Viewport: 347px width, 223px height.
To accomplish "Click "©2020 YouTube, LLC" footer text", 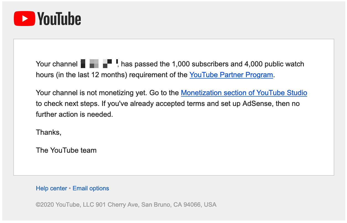I will [65, 205].
